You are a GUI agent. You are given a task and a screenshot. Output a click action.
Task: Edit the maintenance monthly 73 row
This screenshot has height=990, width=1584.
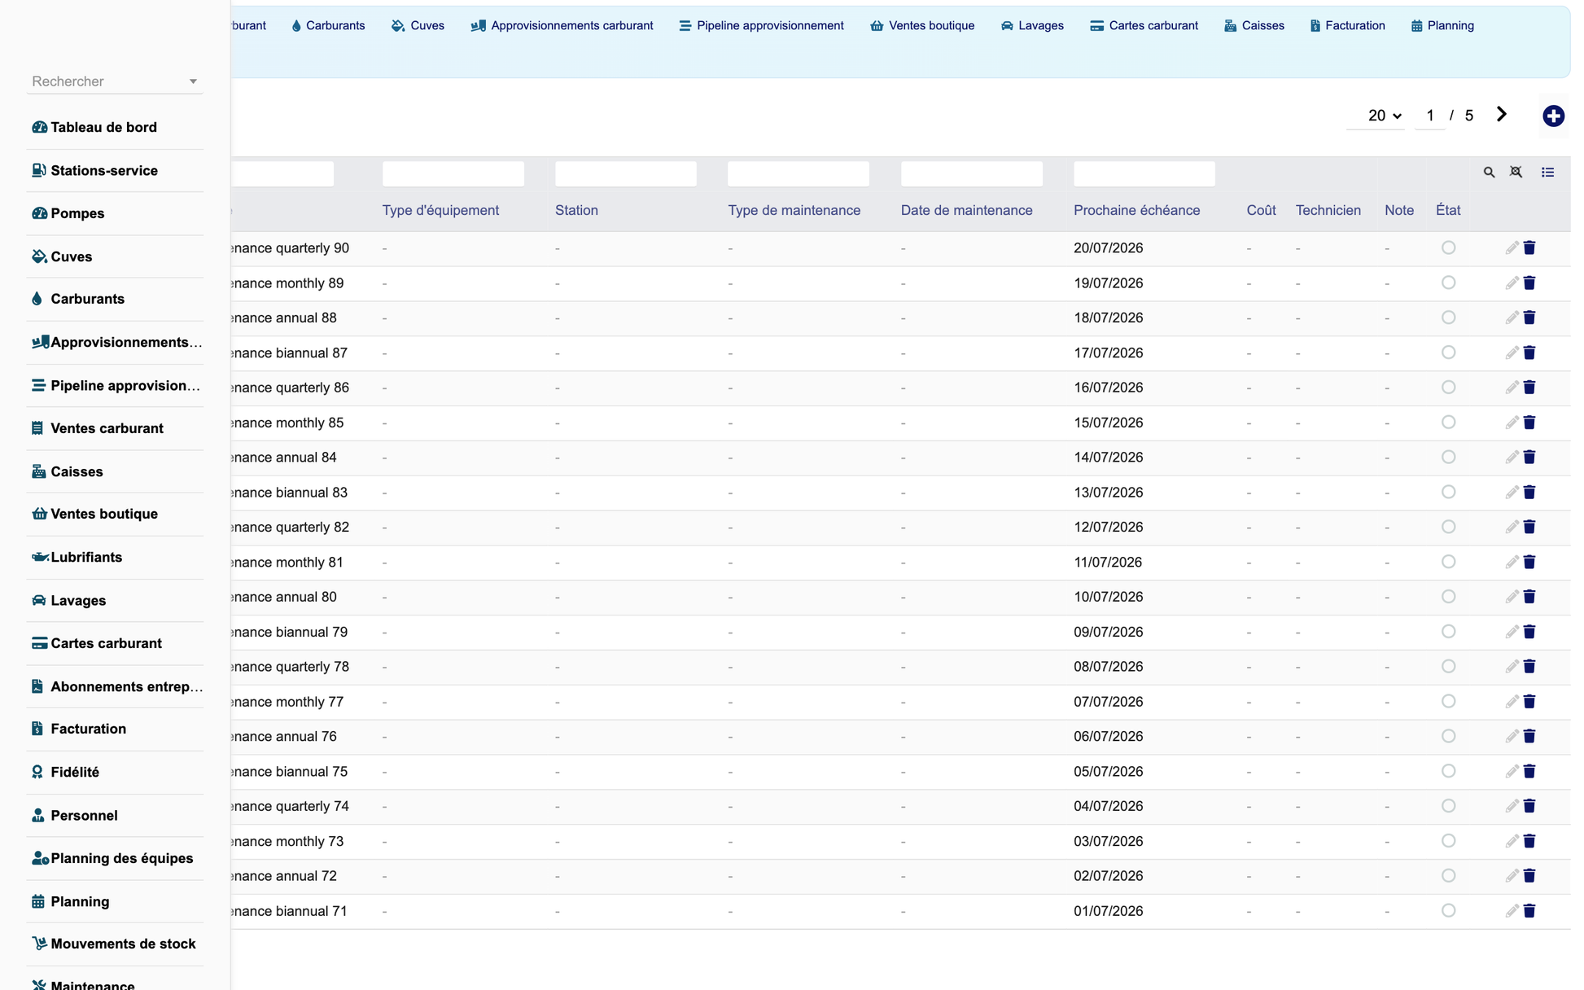coord(1512,841)
